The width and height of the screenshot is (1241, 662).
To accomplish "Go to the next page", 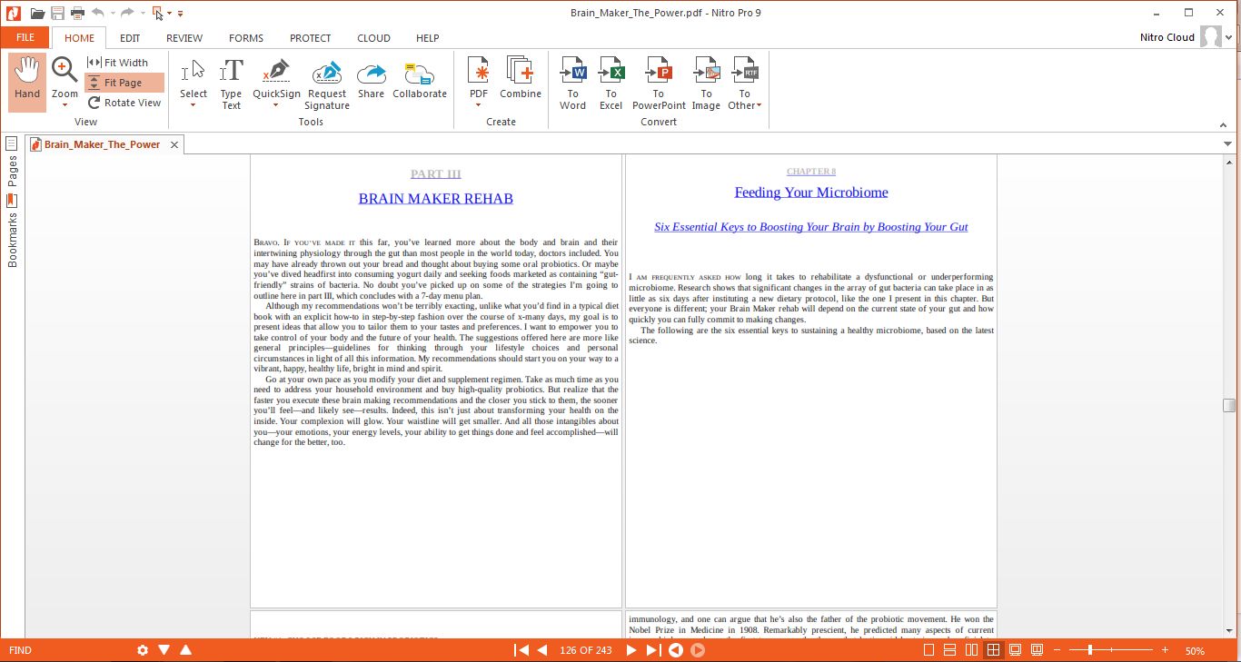I will click(631, 650).
